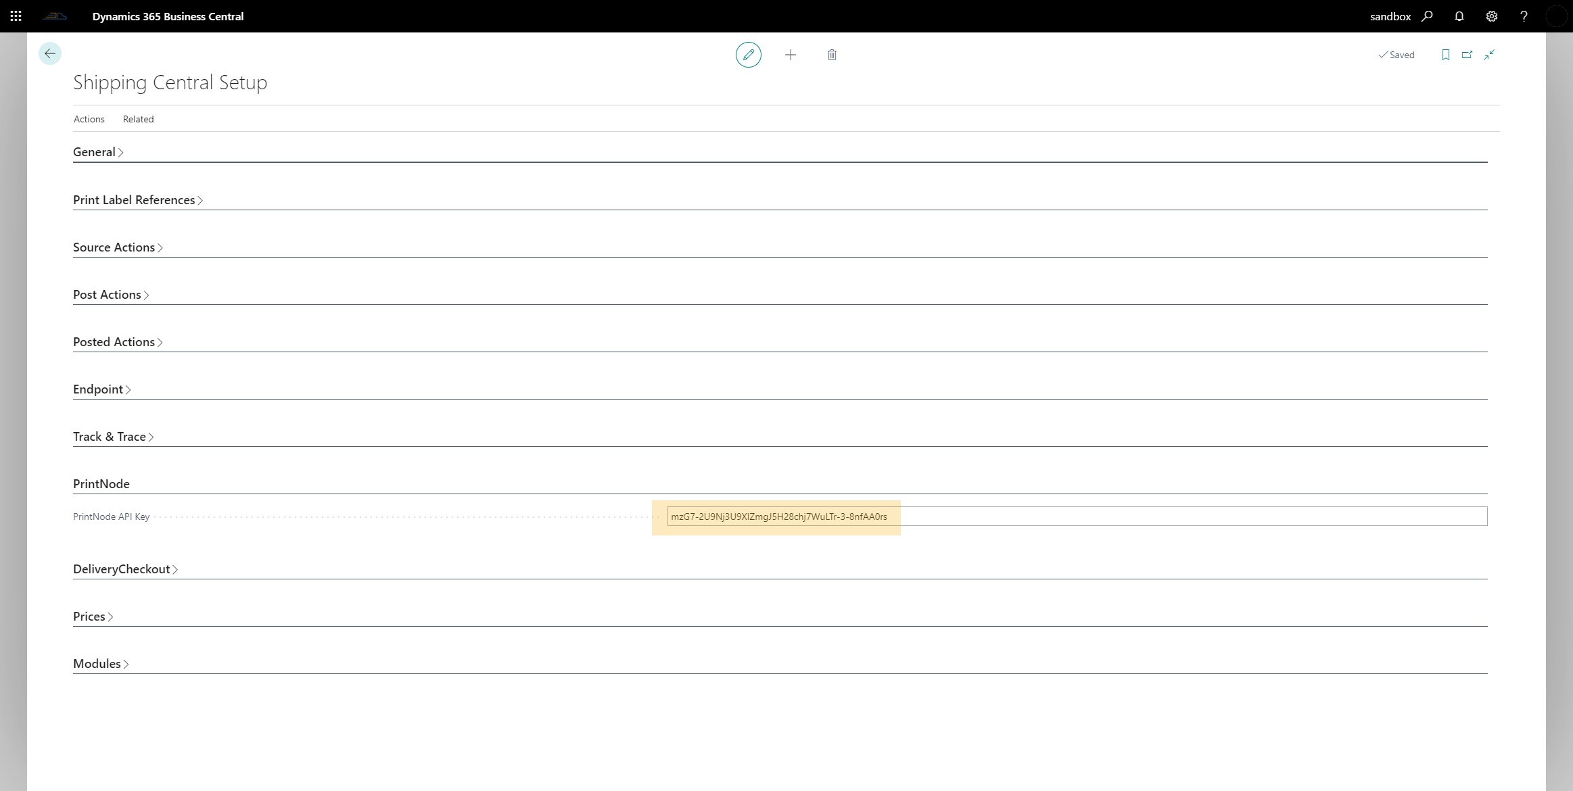Click the edit pencil icon
The width and height of the screenshot is (1573, 791).
coord(748,55)
